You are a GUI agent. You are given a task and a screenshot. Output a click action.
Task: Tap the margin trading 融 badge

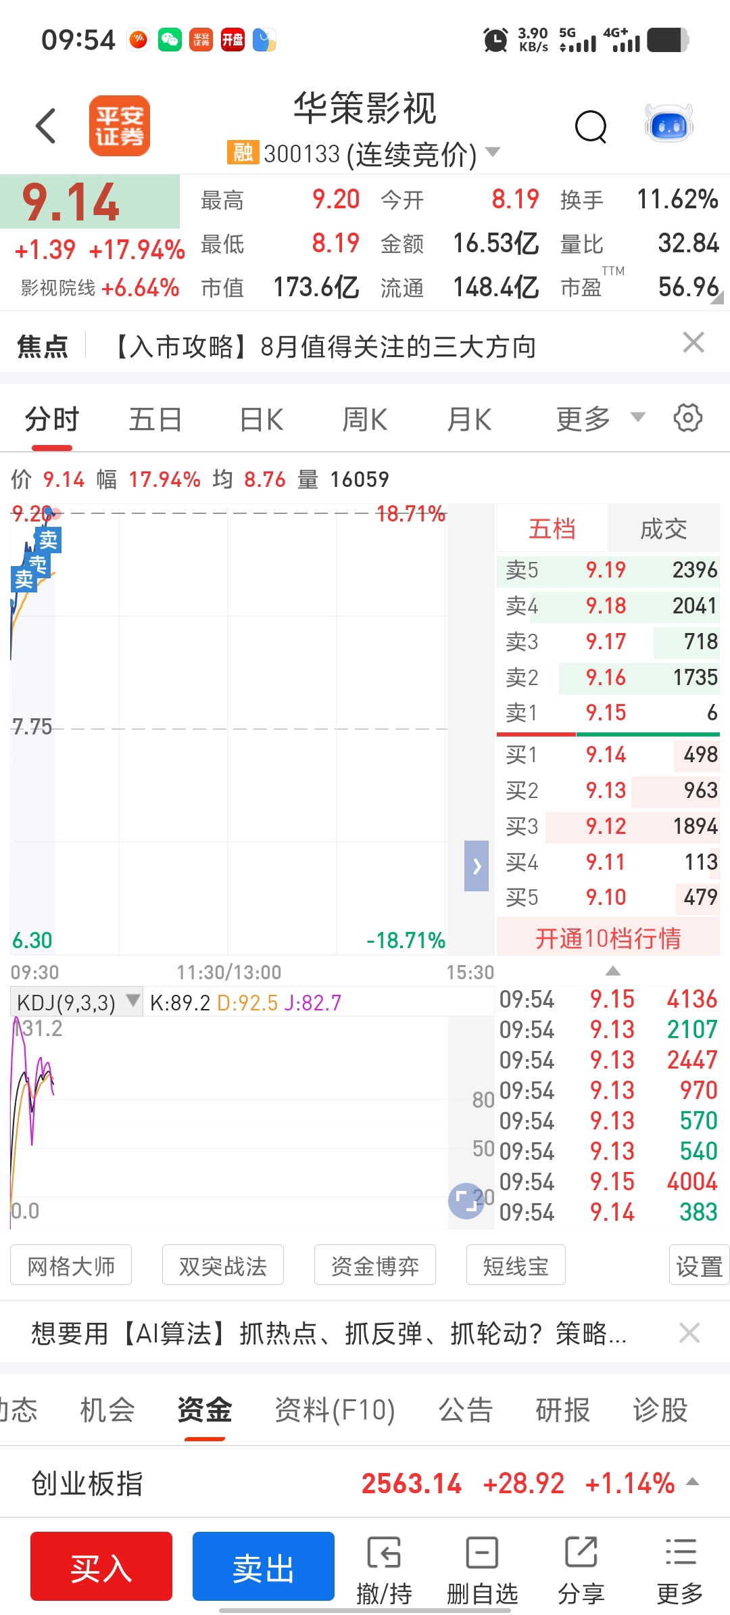pyautogui.click(x=243, y=152)
